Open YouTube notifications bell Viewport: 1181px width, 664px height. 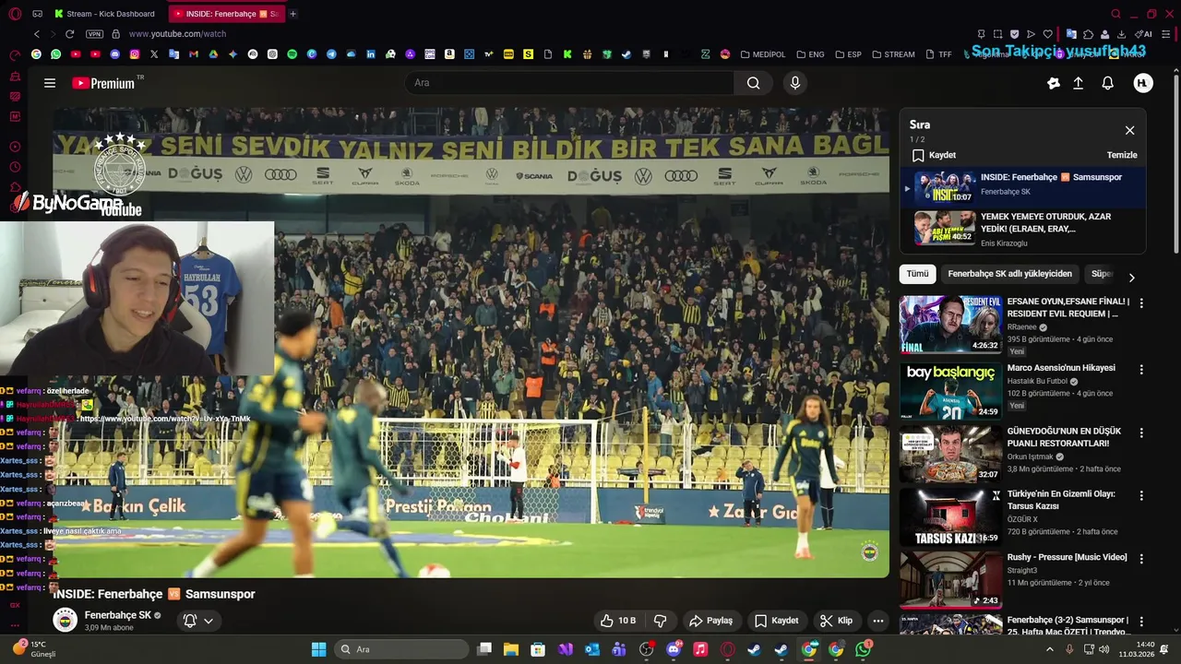click(1107, 83)
